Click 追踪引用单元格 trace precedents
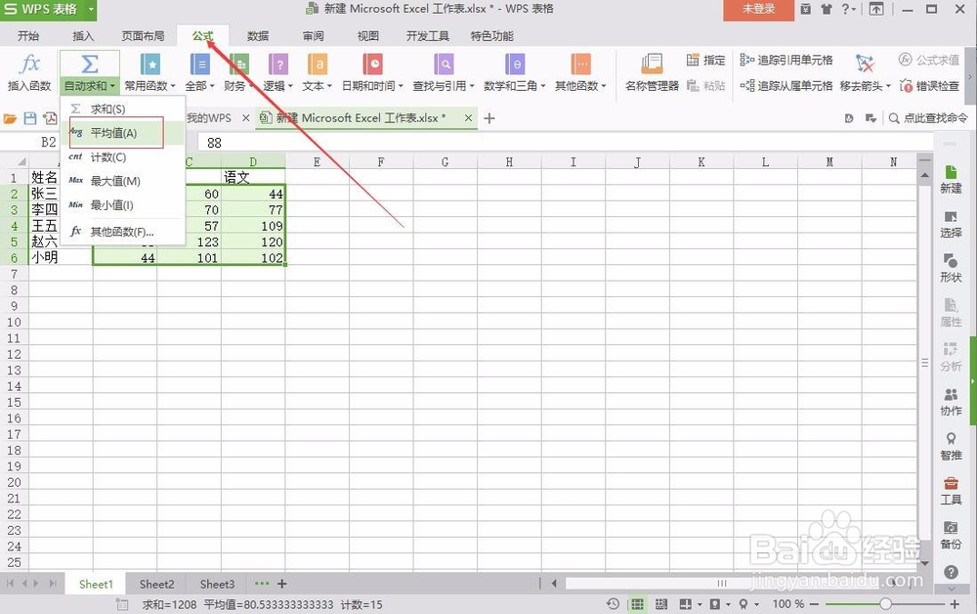This screenshot has width=977, height=614. (786, 60)
